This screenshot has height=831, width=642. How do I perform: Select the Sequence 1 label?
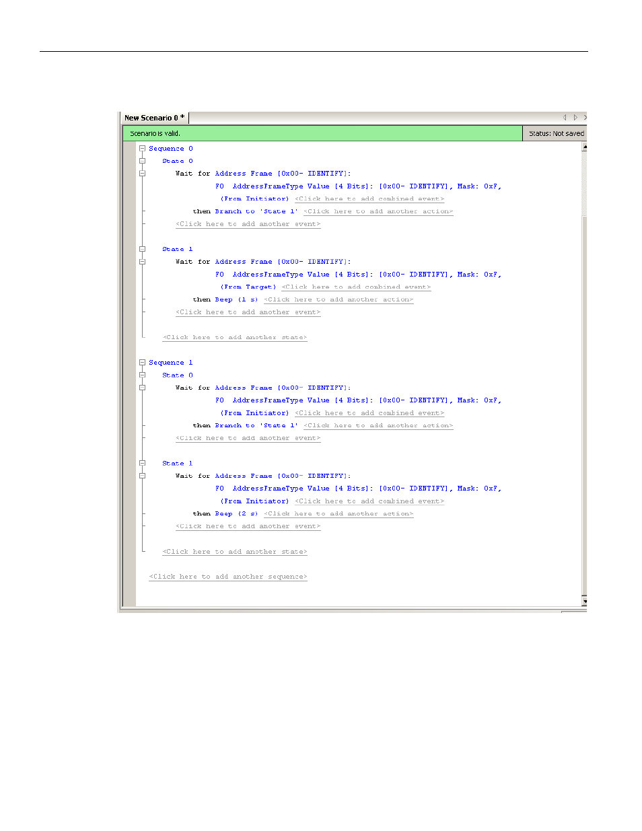point(171,363)
